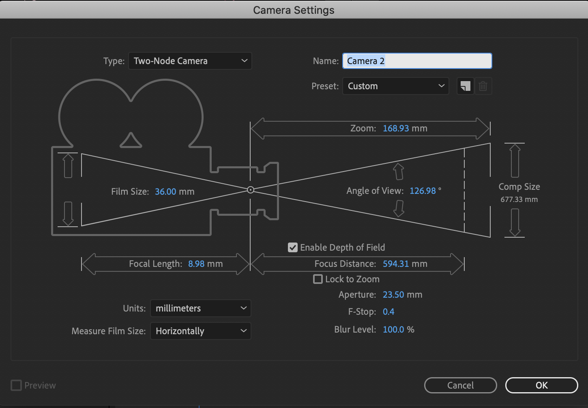Save current settings as a new preset
The image size is (588, 408).
(465, 86)
